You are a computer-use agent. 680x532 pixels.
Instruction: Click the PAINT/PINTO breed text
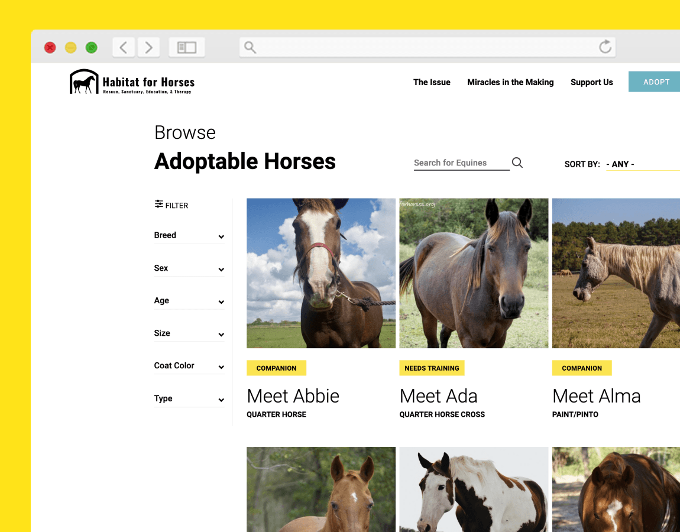coord(575,414)
